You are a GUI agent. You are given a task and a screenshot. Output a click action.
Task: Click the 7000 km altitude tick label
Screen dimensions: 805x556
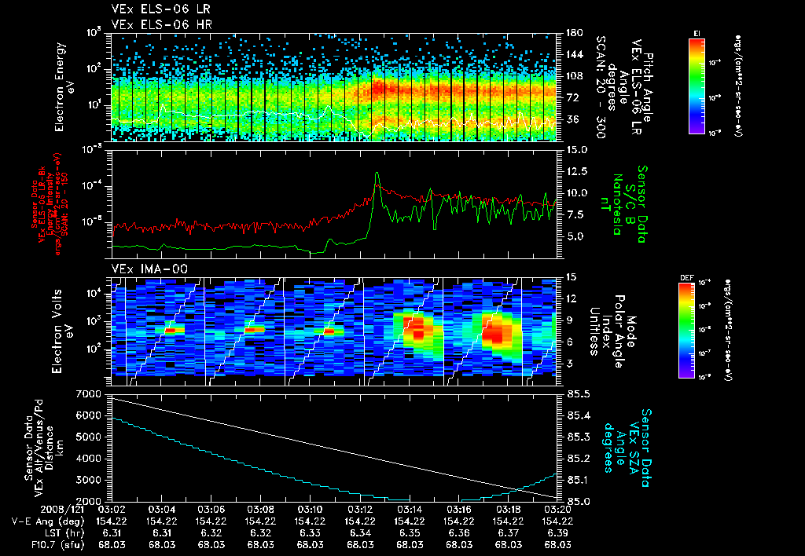click(89, 394)
